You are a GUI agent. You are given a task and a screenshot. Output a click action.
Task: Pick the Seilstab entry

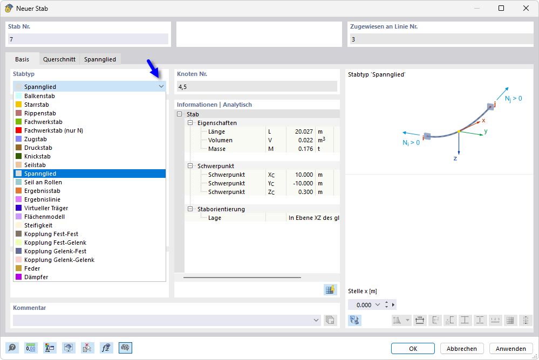click(x=90, y=165)
